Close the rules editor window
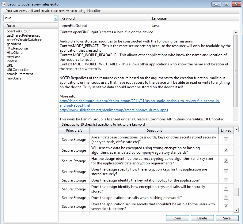 [236, 4]
